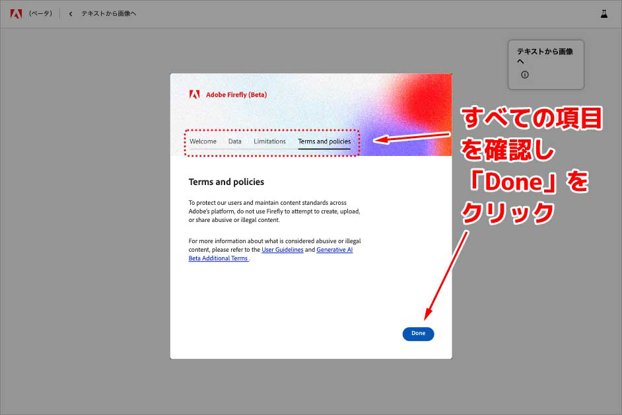Image resolution: width=622 pixels, height=415 pixels.
Task: Click the dimmed backdrop left of the dialog
Action: (x=86, y=218)
